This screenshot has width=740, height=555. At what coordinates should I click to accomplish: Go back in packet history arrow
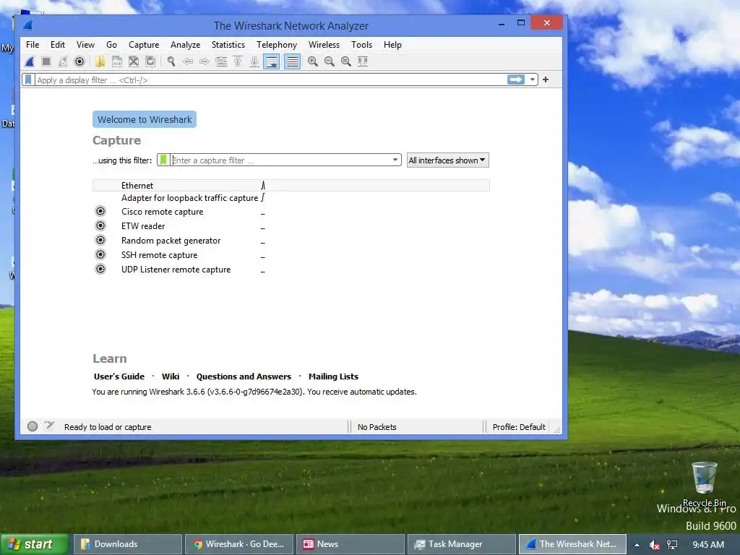(188, 61)
